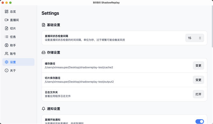
Task: Click the 任务 list icon
Action: coord(6,37)
